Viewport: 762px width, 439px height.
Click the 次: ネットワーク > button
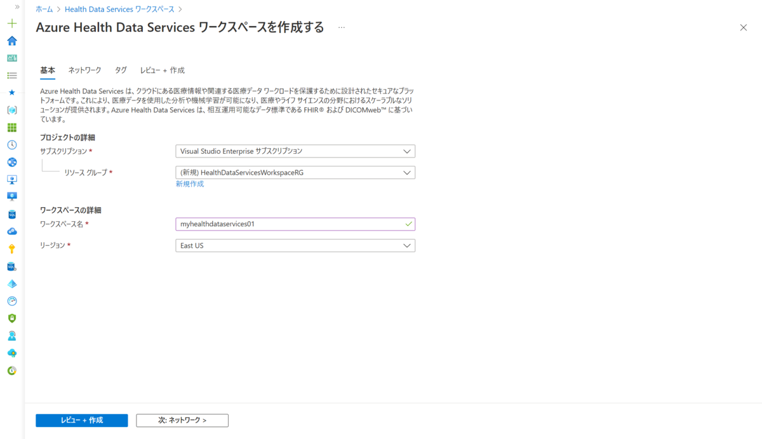click(x=182, y=421)
